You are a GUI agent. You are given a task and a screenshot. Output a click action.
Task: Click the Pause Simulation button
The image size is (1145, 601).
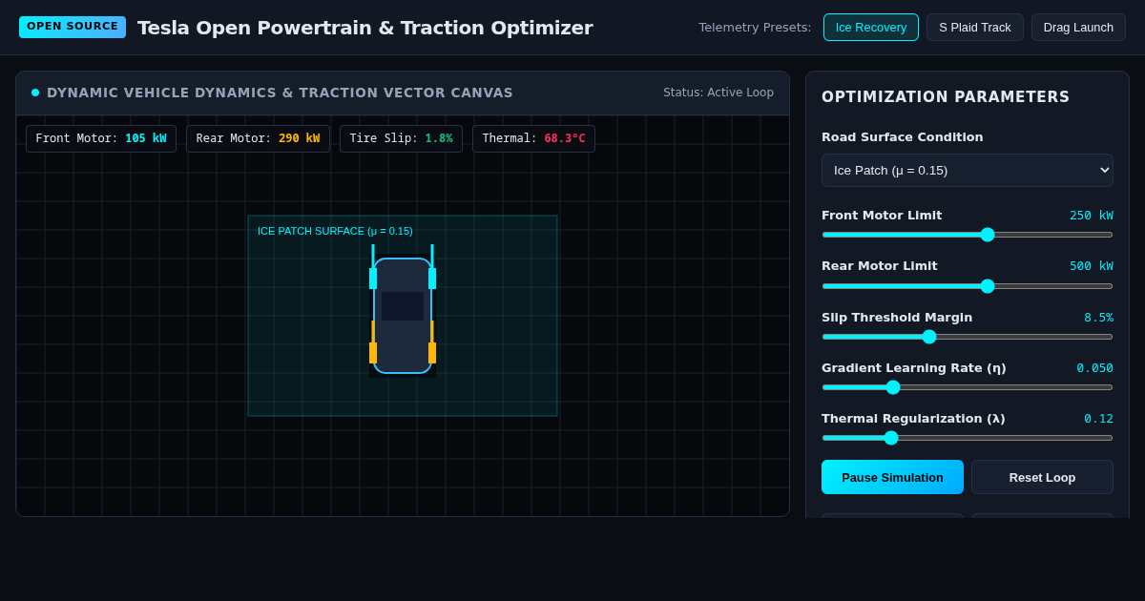pyautogui.click(x=892, y=477)
